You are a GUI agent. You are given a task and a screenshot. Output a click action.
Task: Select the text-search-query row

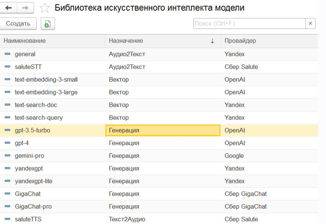(x=39, y=117)
